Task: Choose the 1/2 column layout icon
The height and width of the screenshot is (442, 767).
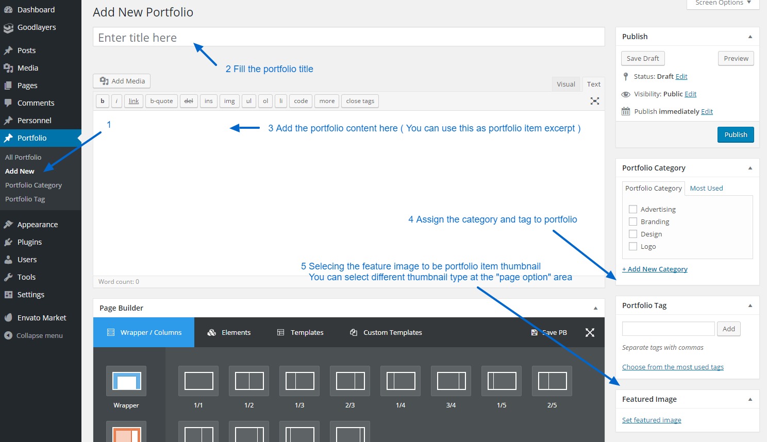Action: point(249,381)
